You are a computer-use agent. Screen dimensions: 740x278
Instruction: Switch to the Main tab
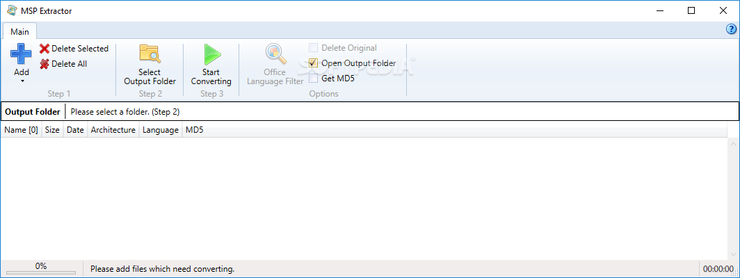[19, 32]
